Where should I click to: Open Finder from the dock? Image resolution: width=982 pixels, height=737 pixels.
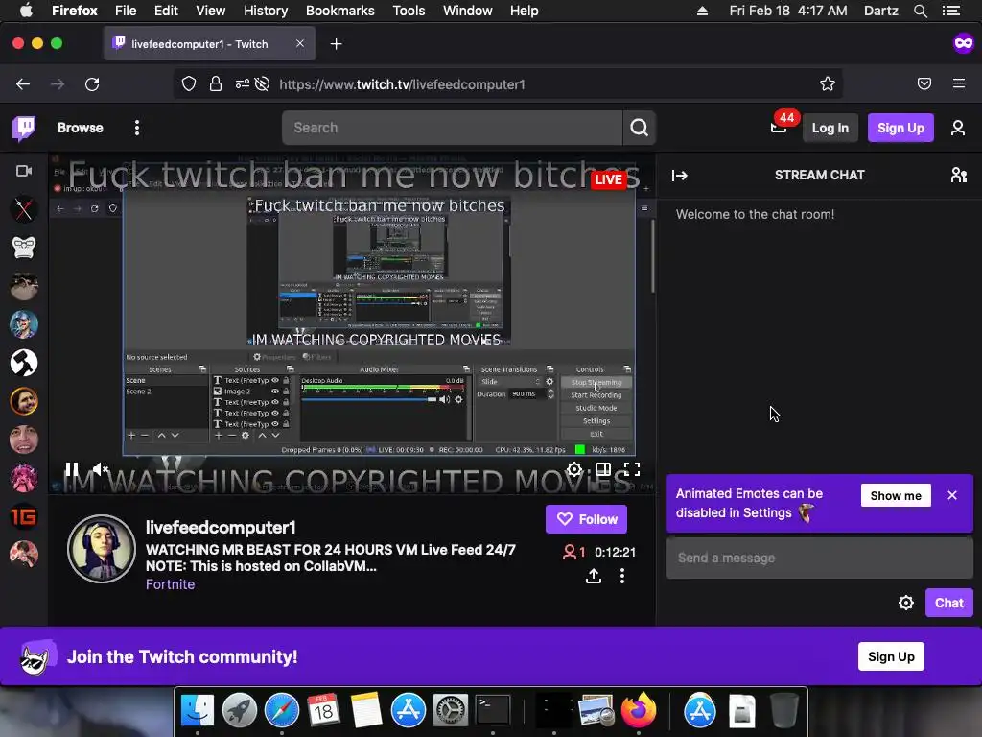(198, 710)
